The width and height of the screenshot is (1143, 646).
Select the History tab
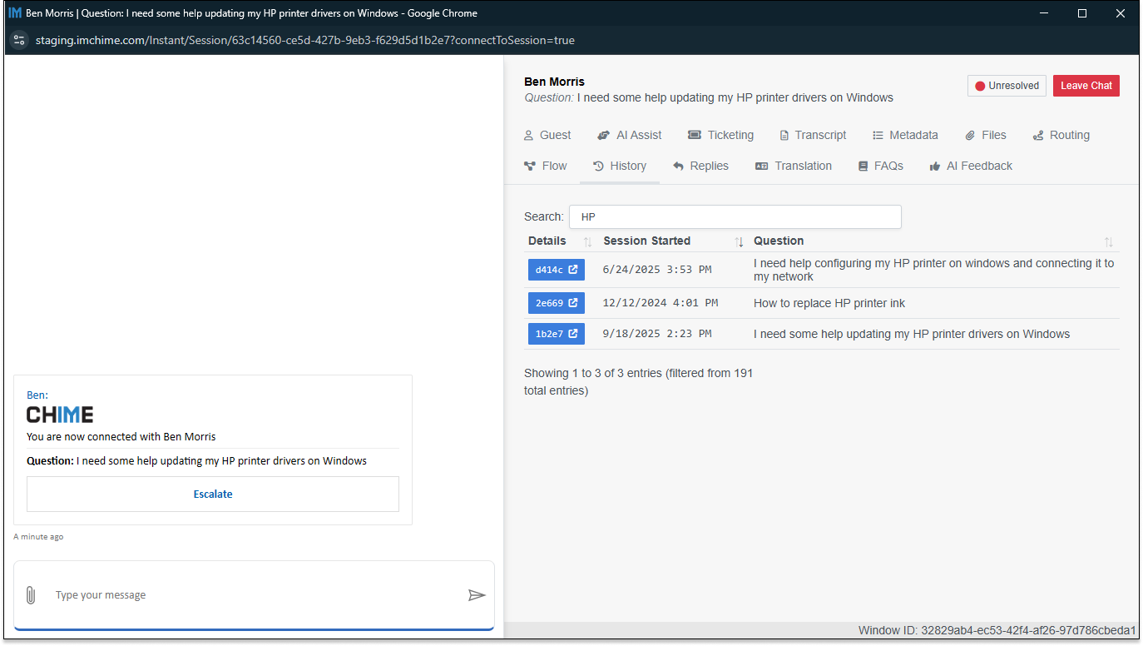(620, 166)
